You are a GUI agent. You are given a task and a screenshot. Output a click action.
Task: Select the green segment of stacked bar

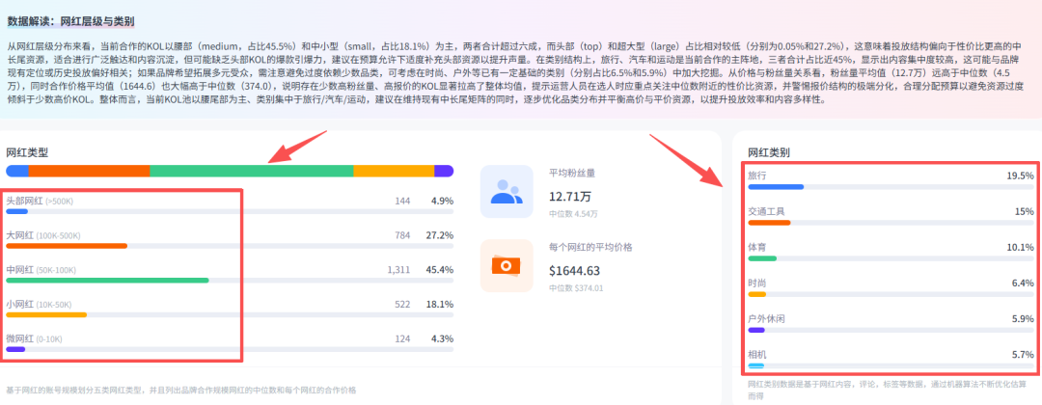coord(252,171)
